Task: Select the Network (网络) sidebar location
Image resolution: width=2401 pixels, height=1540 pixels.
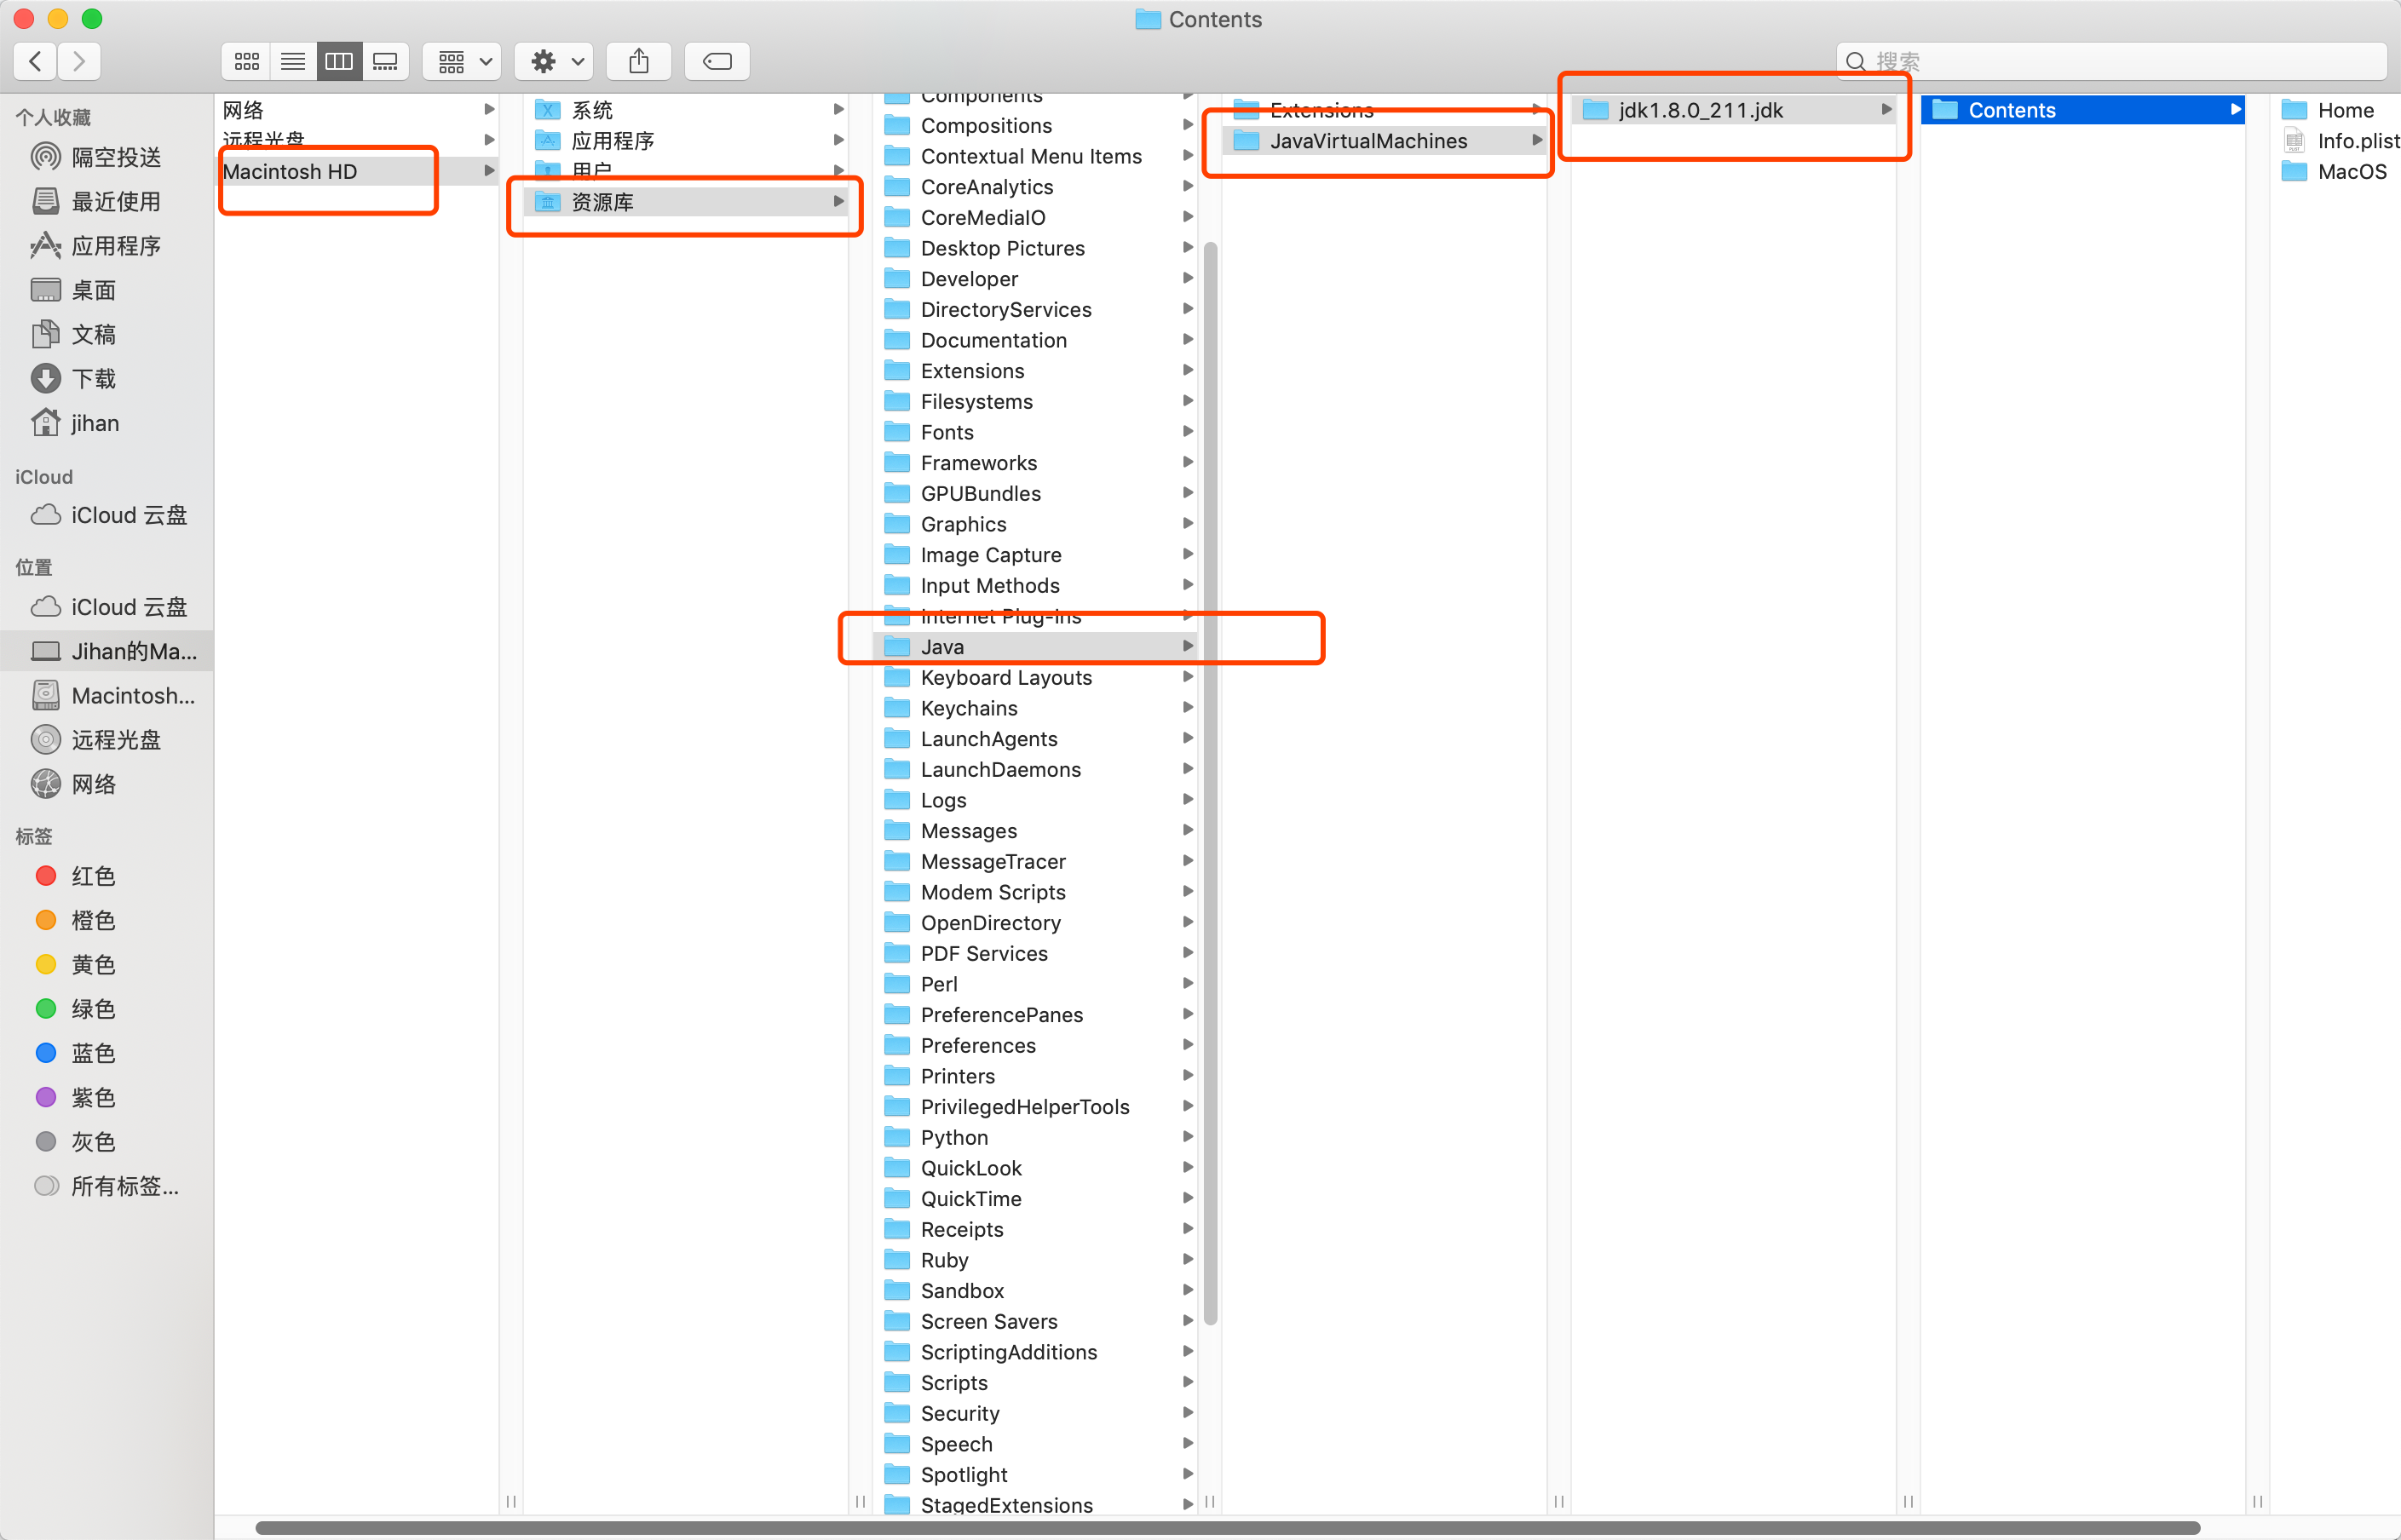Action: [x=93, y=784]
